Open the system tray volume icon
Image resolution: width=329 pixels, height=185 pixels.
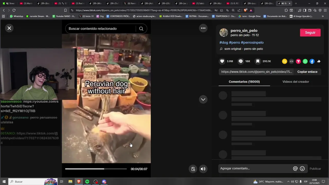pos(293,182)
